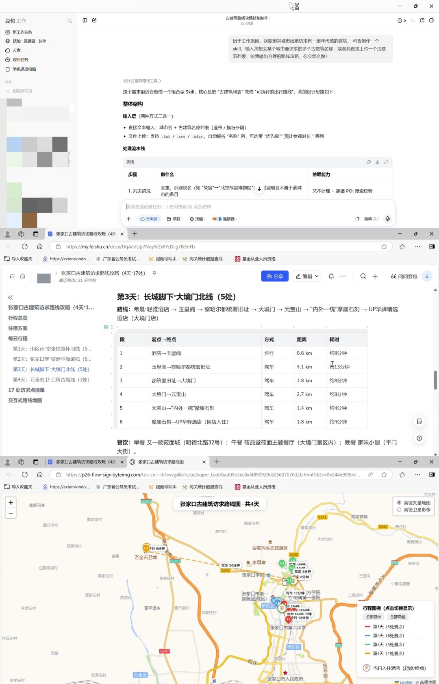Open 广东省公务员考试 bookmark in Feishu window
Viewport: 439px width, 684px height.
pyautogui.click(x=117, y=259)
